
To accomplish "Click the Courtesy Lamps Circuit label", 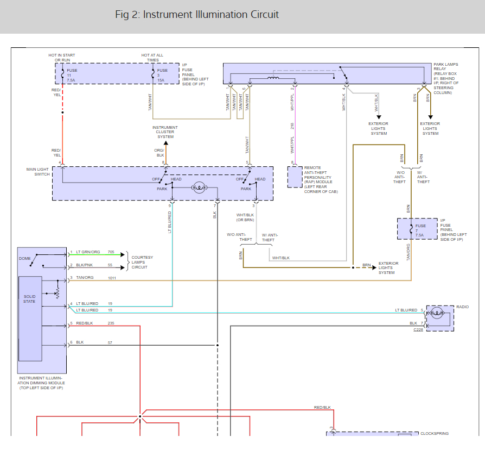I will click(x=142, y=262).
